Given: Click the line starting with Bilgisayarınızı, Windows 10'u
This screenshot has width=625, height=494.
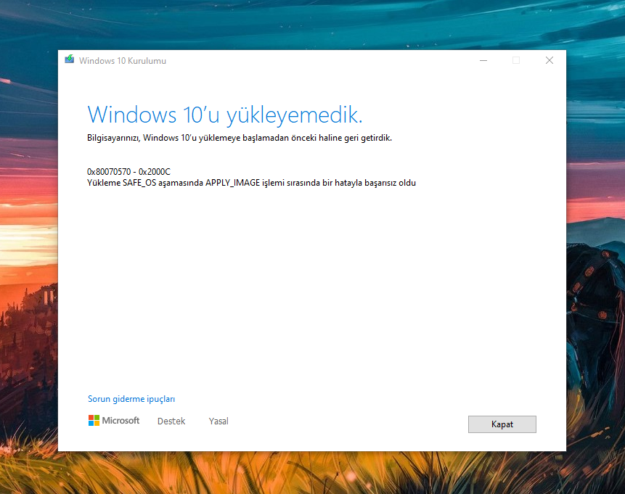Looking at the screenshot, I should click(240, 138).
